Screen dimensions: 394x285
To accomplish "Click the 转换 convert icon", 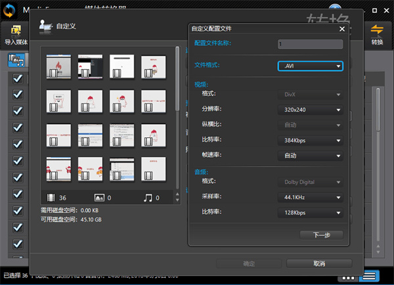I will (x=376, y=30).
